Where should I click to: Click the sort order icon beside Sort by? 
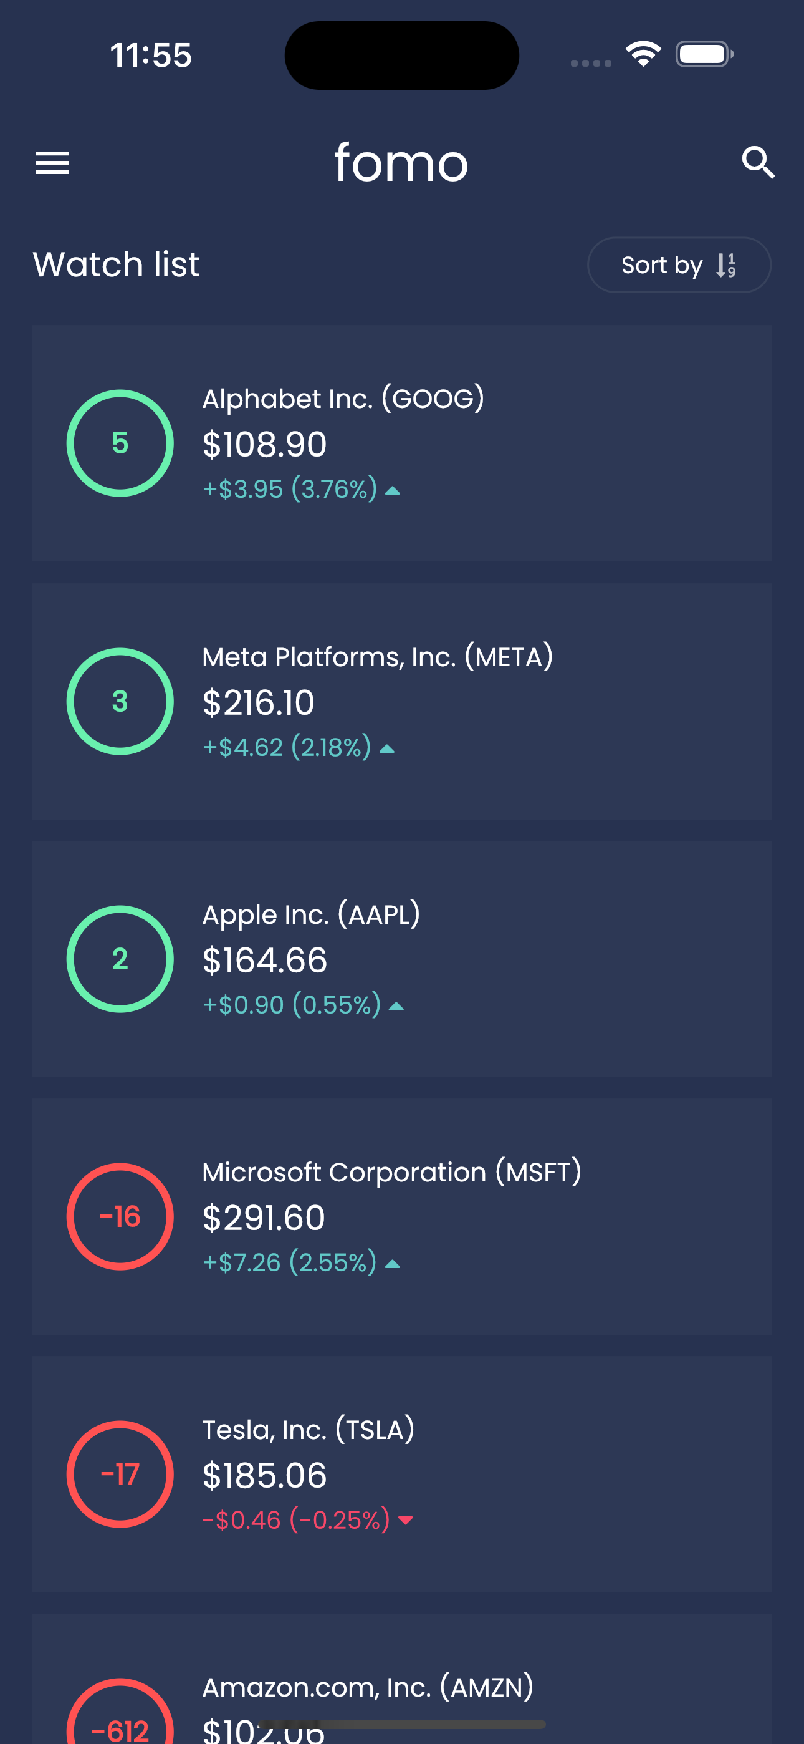coord(724,264)
